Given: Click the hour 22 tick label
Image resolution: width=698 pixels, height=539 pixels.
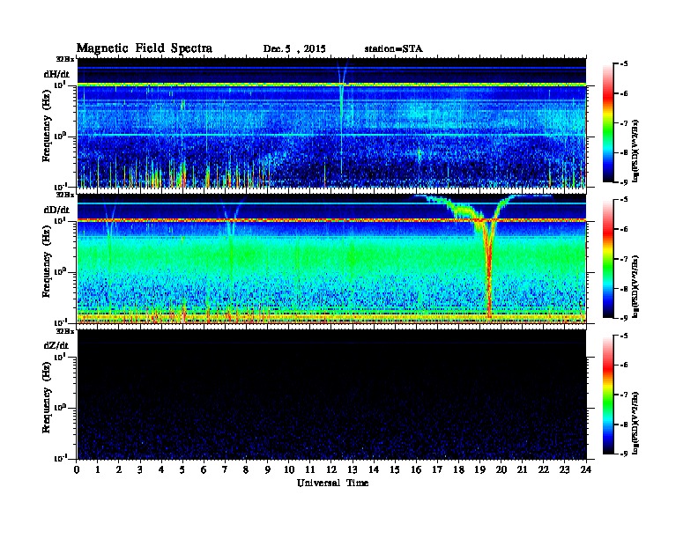Looking at the screenshot, I should tap(544, 470).
